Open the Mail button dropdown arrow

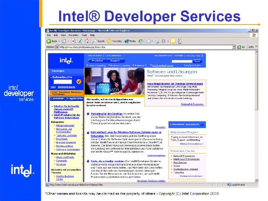pyautogui.click(x=153, y=41)
